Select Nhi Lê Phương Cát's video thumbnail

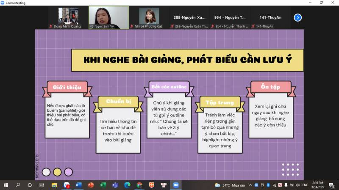click(149, 17)
